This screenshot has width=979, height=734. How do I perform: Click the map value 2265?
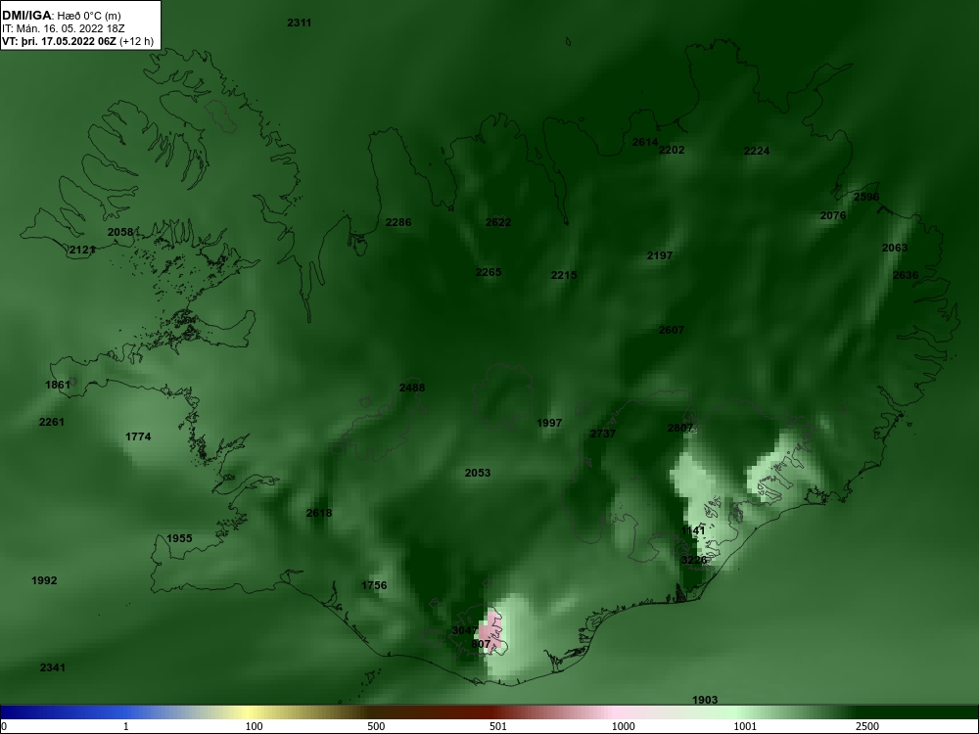point(489,272)
